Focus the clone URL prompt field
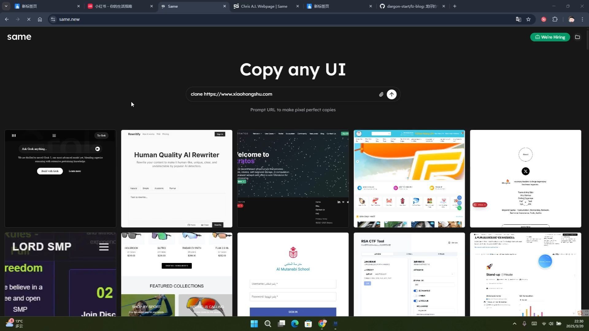 tap(282, 94)
